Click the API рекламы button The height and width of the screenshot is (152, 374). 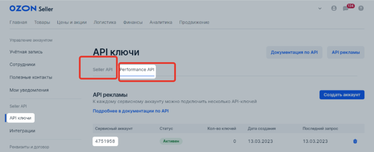click(346, 52)
